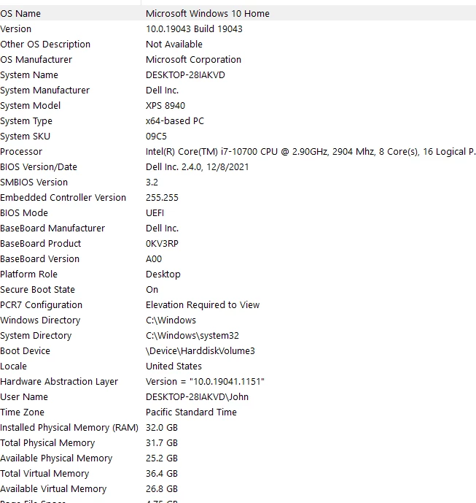This screenshot has width=476, height=503.
Task: Select the Windows Directory label
Action: click(40, 320)
